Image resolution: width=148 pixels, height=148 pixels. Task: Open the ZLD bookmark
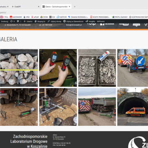[52, 17]
